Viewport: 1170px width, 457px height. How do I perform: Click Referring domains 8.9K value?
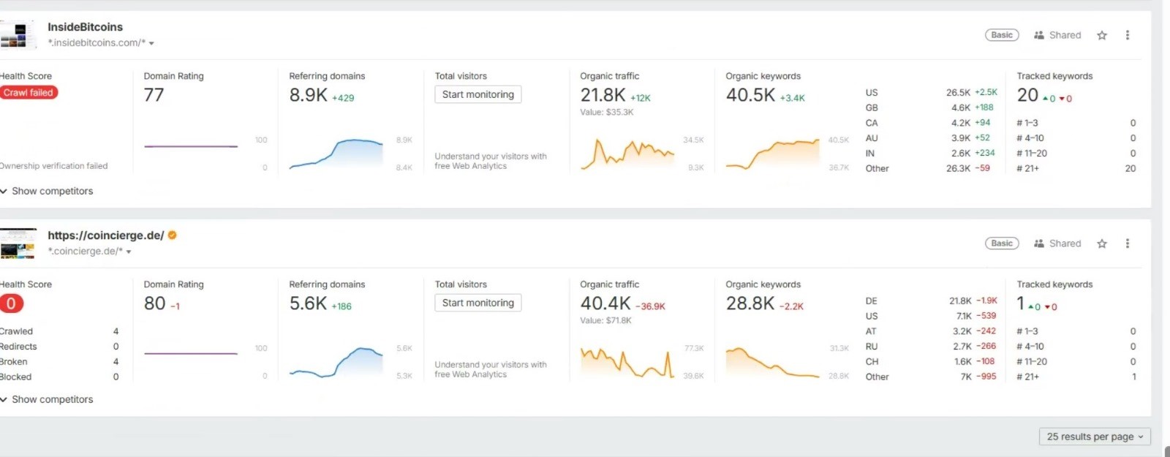[308, 95]
